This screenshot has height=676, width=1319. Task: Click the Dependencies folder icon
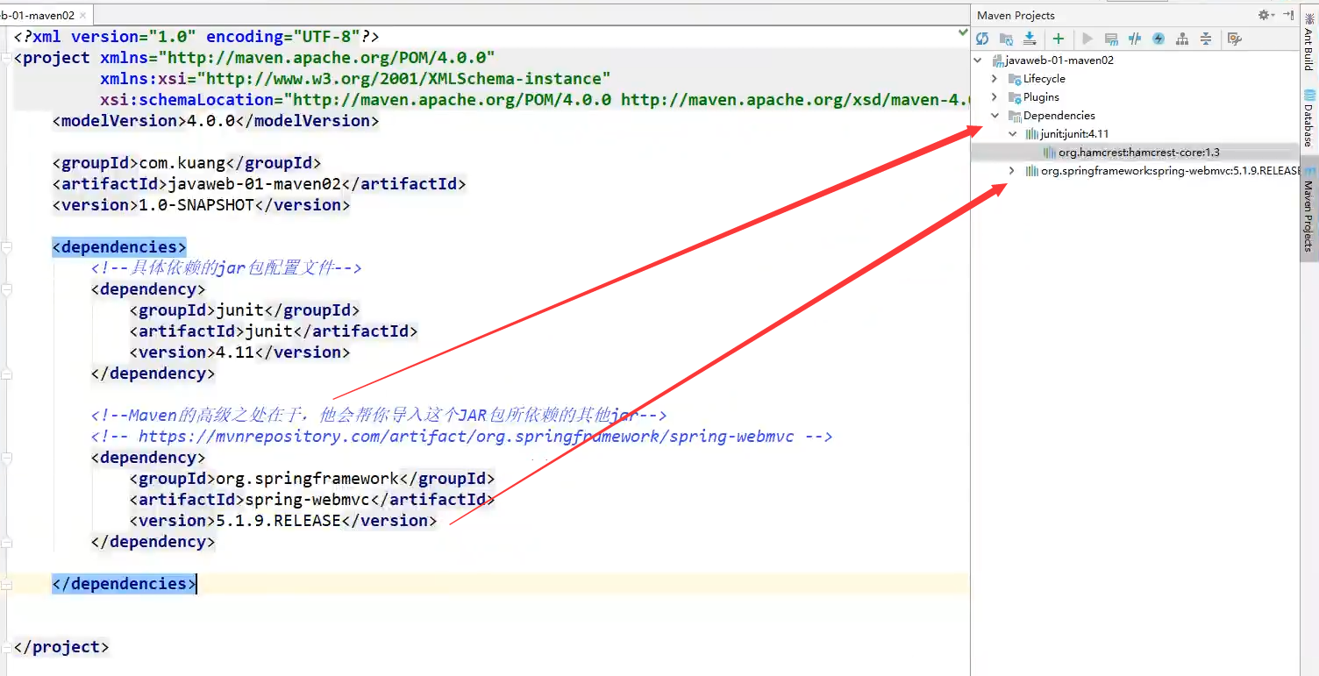click(x=1015, y=116)
